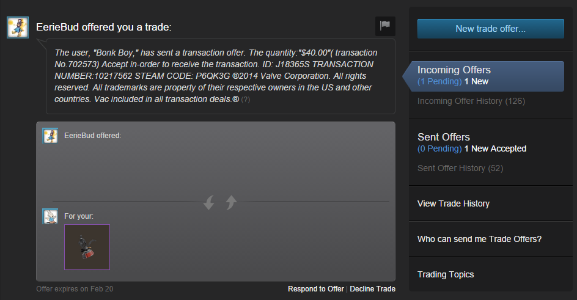Open Sent Offer History (52)

(460, 169)
